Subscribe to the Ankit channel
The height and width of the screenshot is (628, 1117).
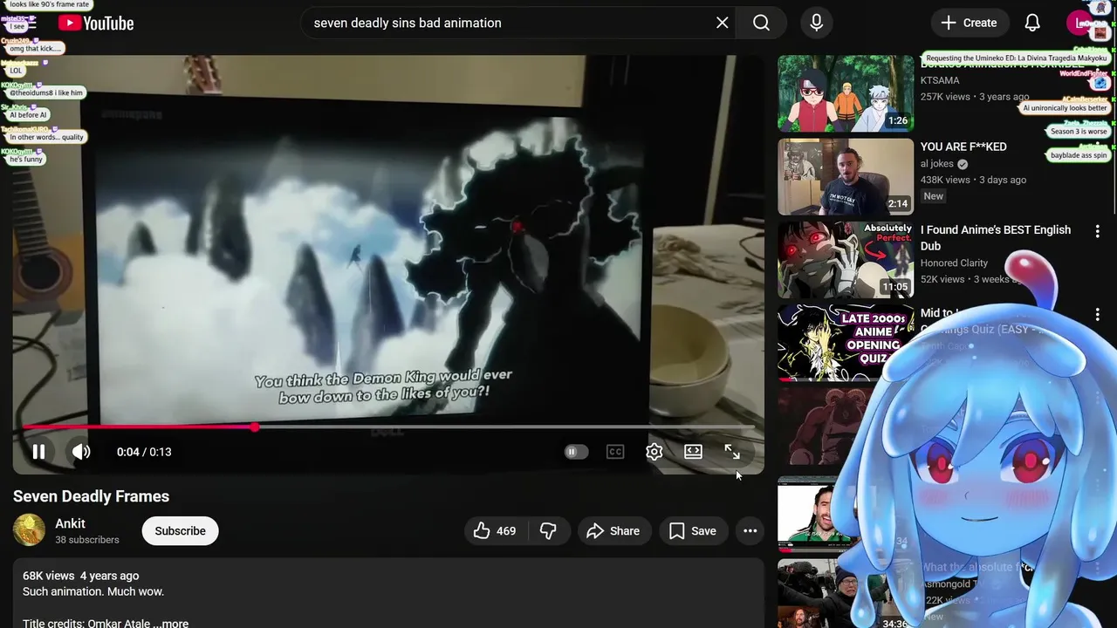(x=180, y=530)
